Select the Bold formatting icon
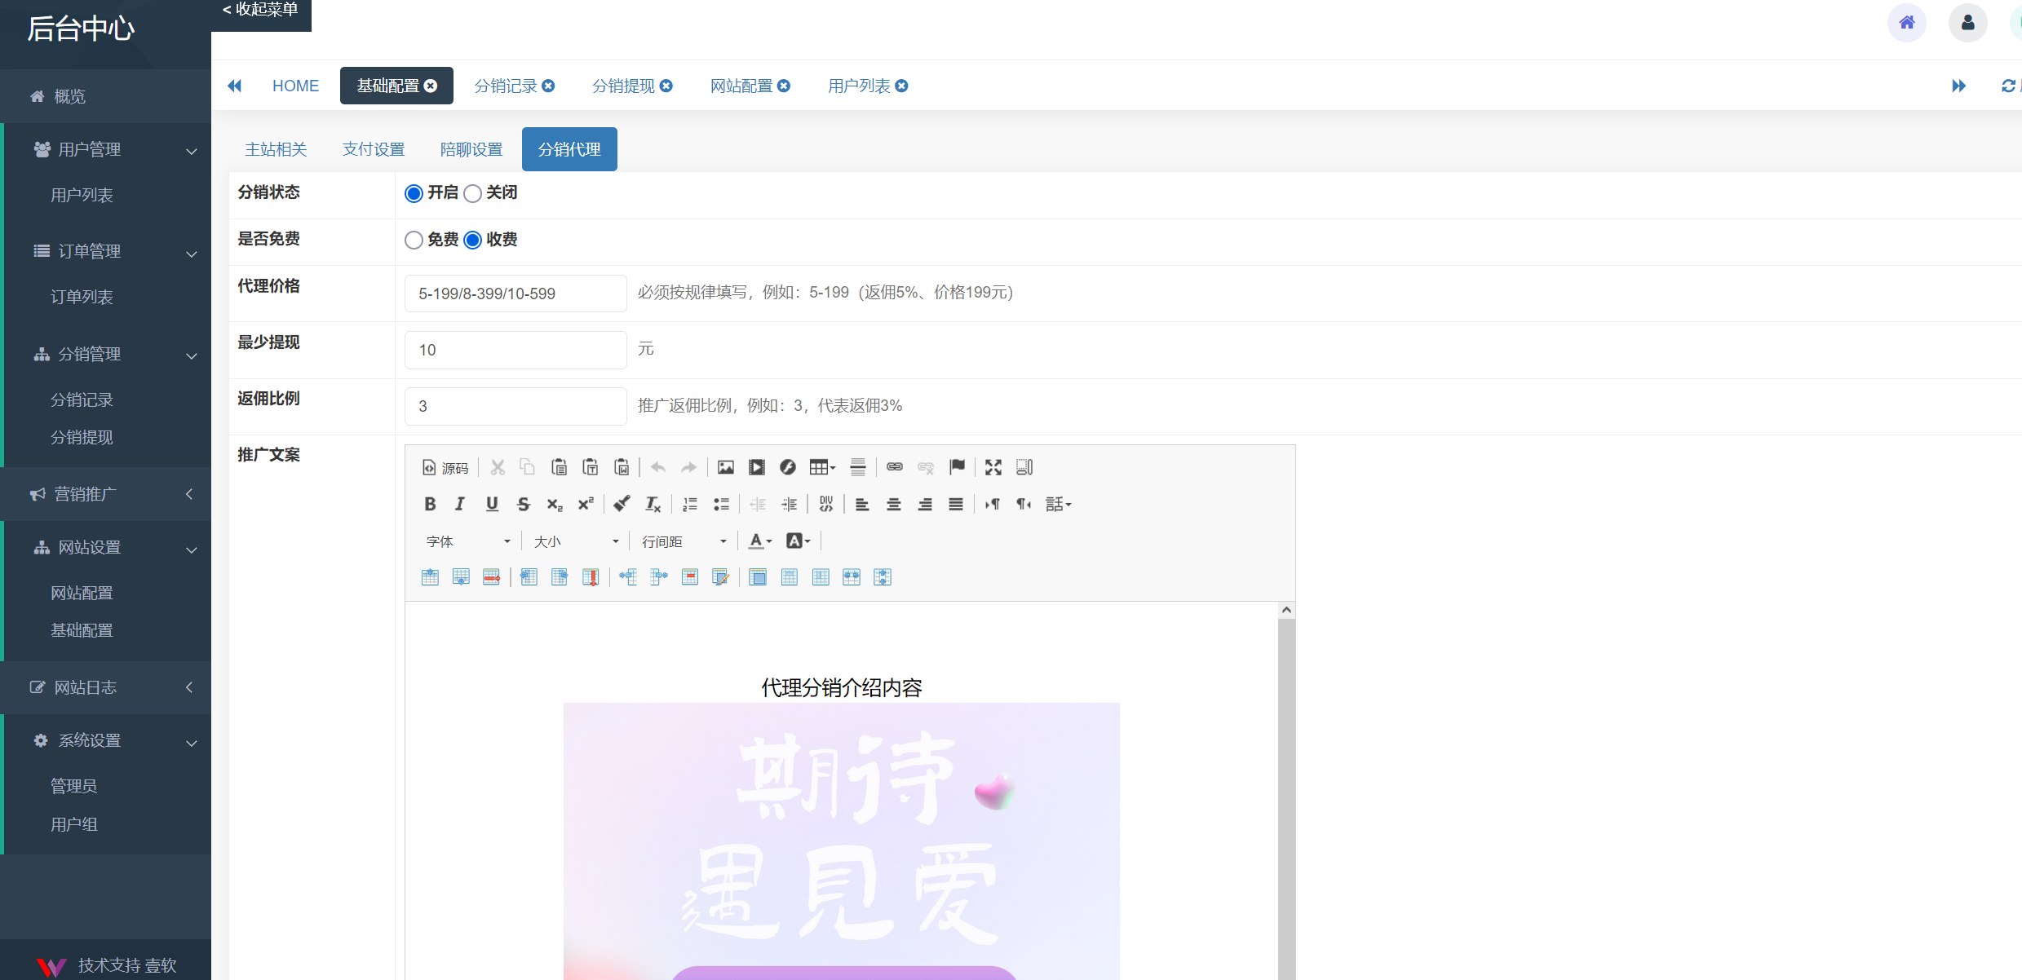Screen dimensions: 2022x980 430,504
